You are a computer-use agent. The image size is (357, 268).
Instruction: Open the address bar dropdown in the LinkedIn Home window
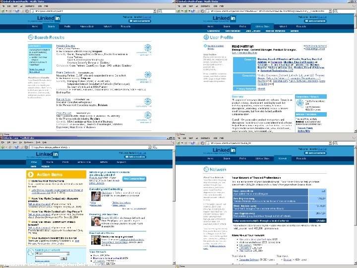coord(150,147)
